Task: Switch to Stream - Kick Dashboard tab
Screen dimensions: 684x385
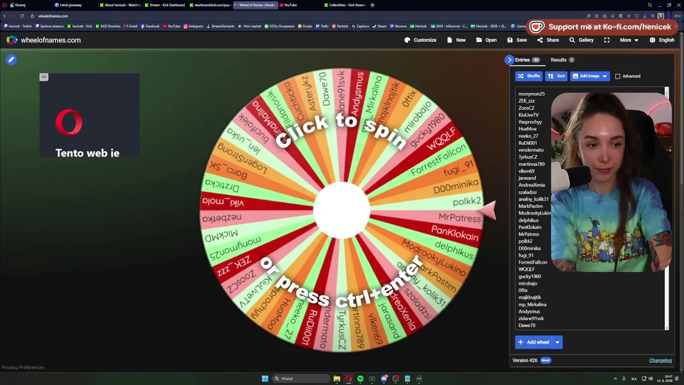Action: [x=165, y=5]
